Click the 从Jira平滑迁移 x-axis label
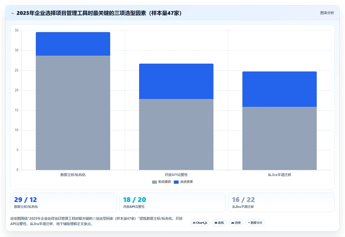Screen dimensions: 345x237 279,175
